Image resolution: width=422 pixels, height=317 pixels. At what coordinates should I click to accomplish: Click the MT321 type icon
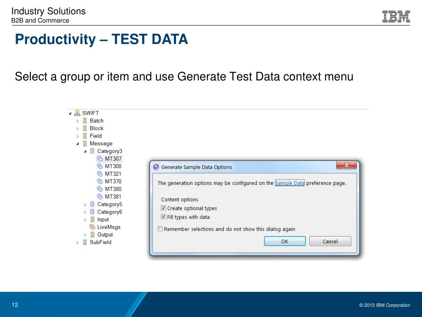pos(100,174)
